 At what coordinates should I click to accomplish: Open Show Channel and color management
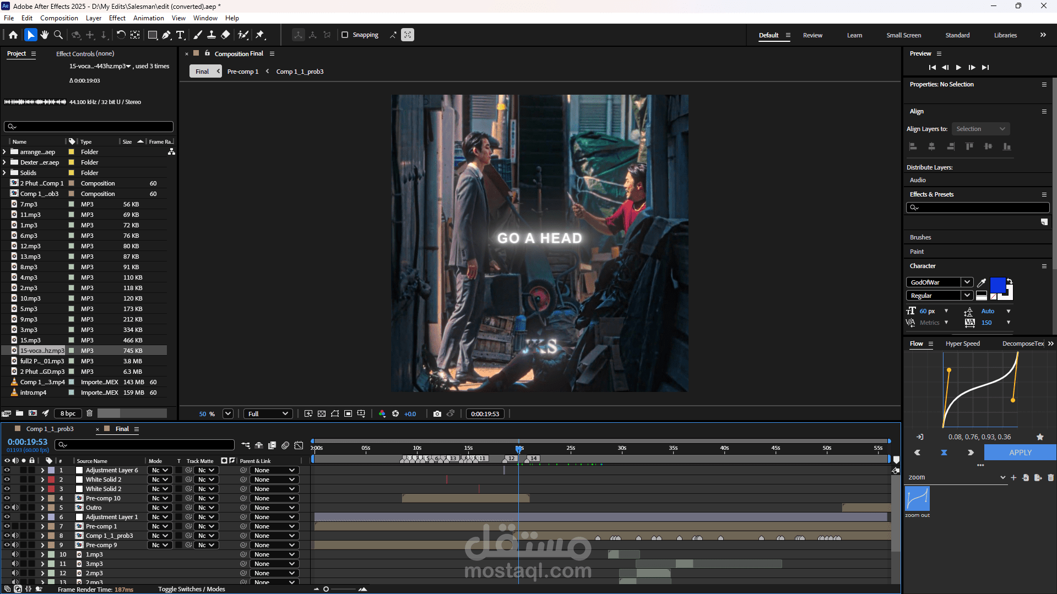[x=382, y=414]
